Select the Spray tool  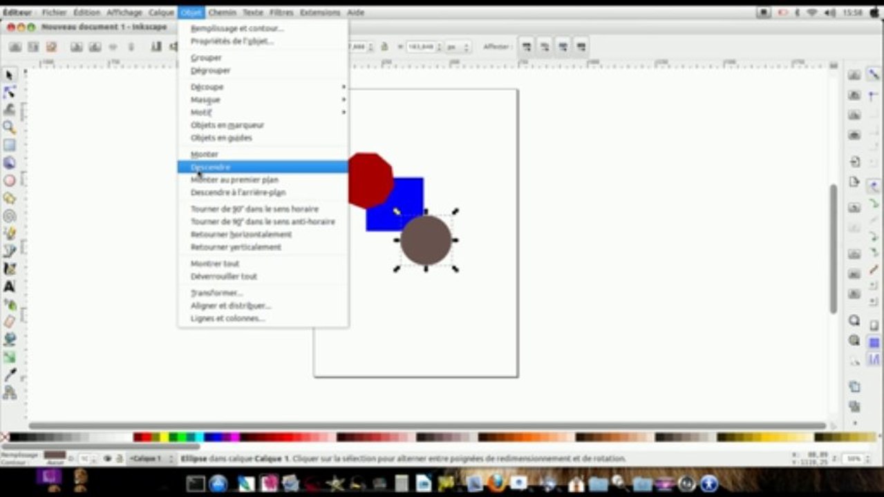[x=10, y=304]
